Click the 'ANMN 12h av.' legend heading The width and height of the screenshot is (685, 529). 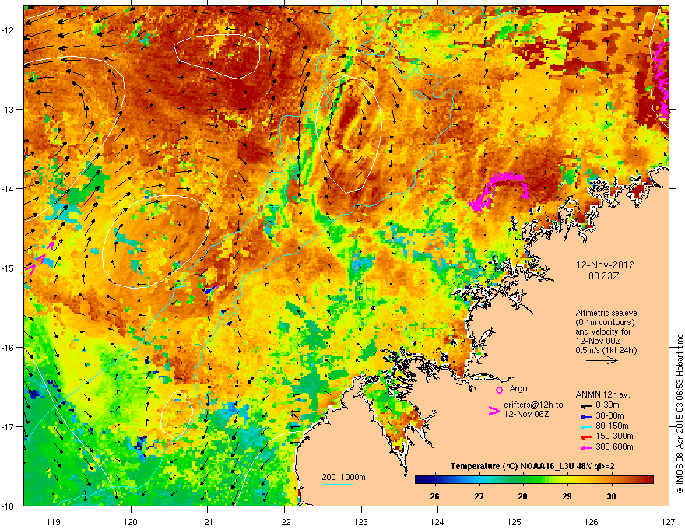(x=602, y=394)
